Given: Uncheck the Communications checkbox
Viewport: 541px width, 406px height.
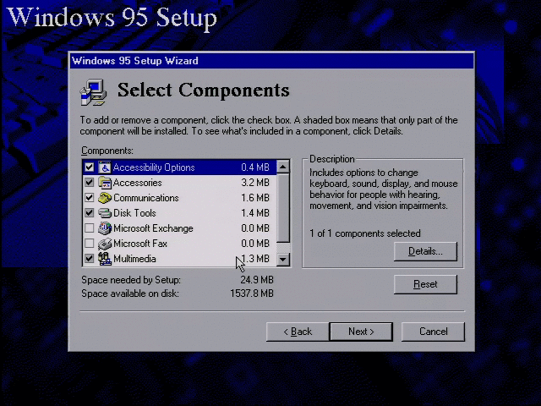Looking at the screenshot, I should [90, 198].
